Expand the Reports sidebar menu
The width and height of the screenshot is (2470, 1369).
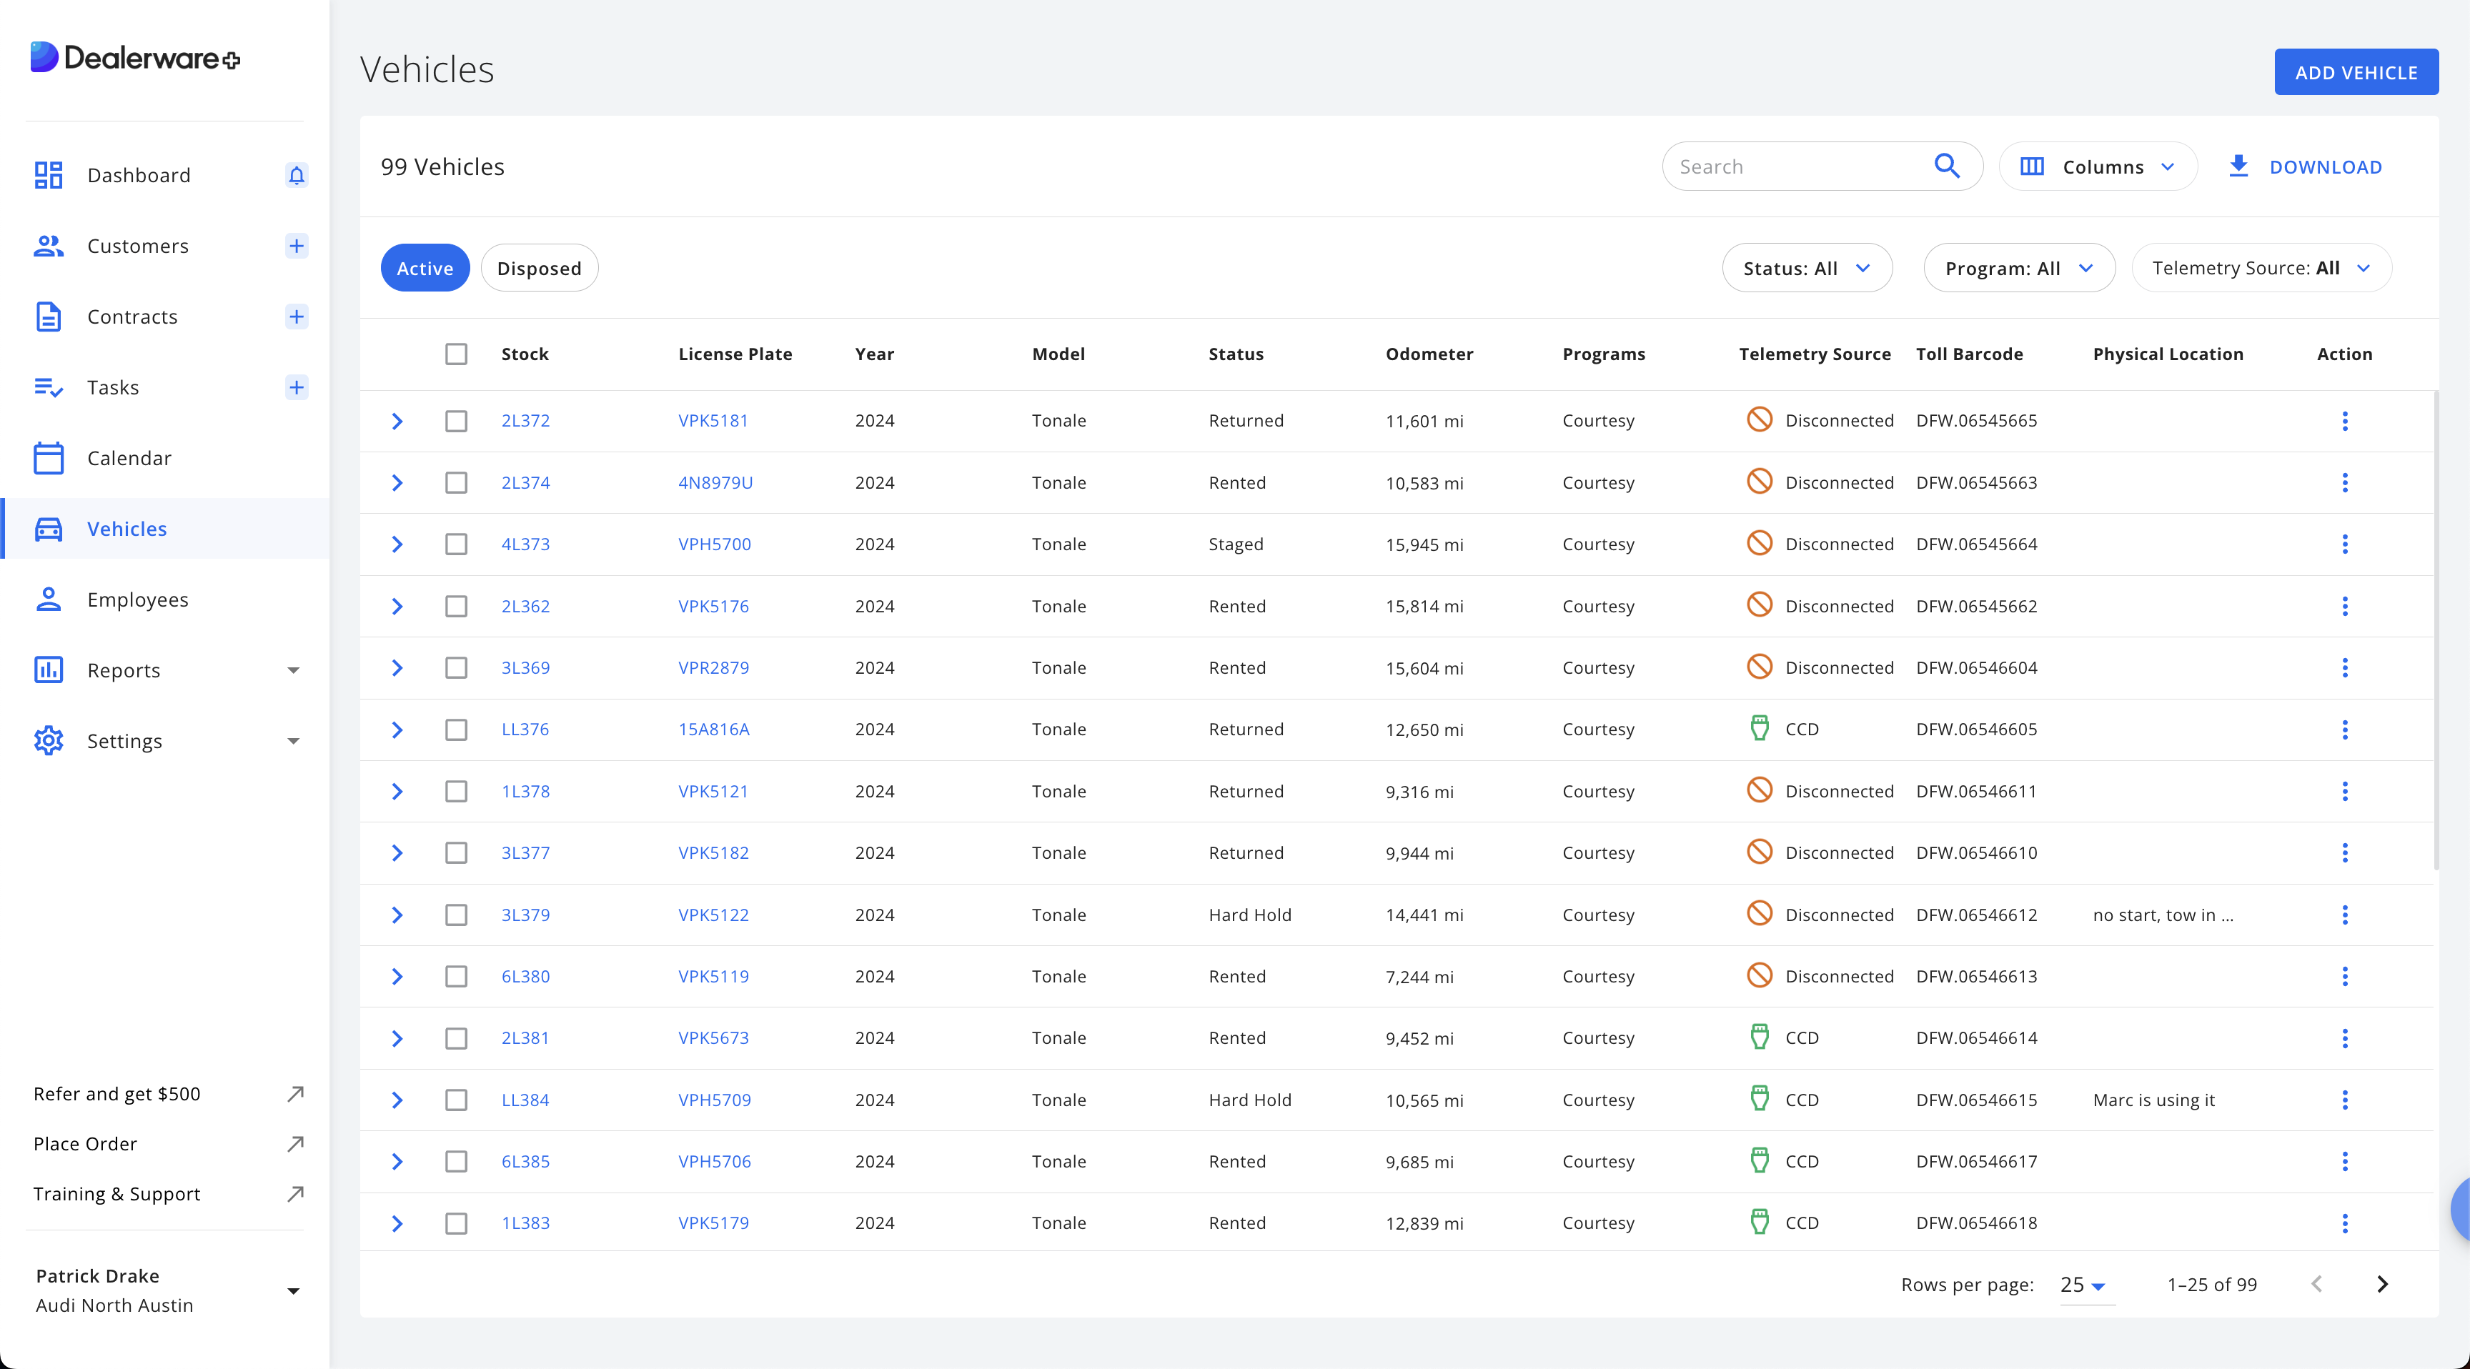[294, 670]
